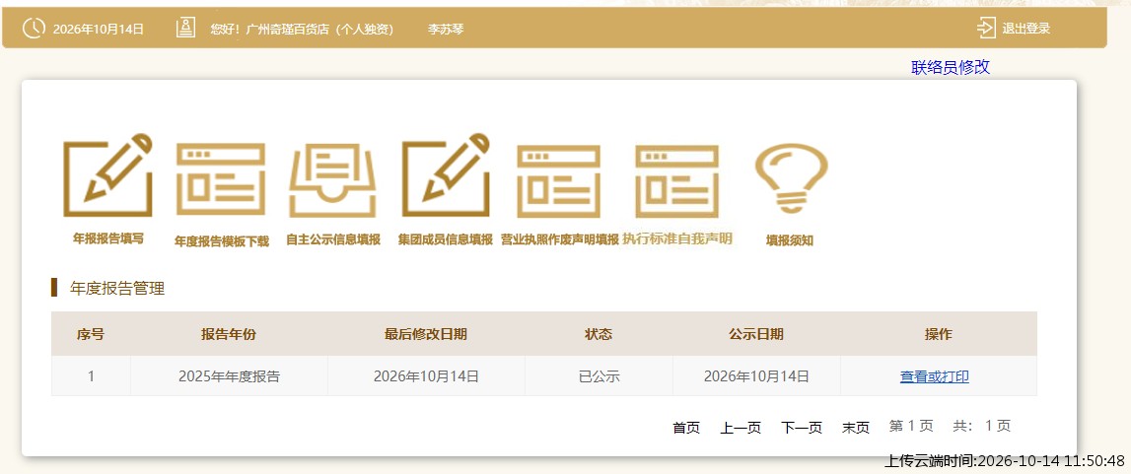Click the 广州奇瑾百货店 greeting text
1131x474 pixels.
point(302,29)
